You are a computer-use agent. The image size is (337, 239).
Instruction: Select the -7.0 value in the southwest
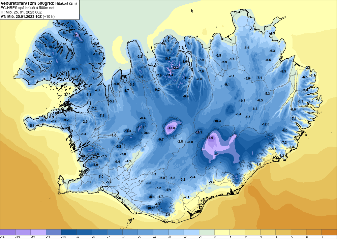click(100, 176)
